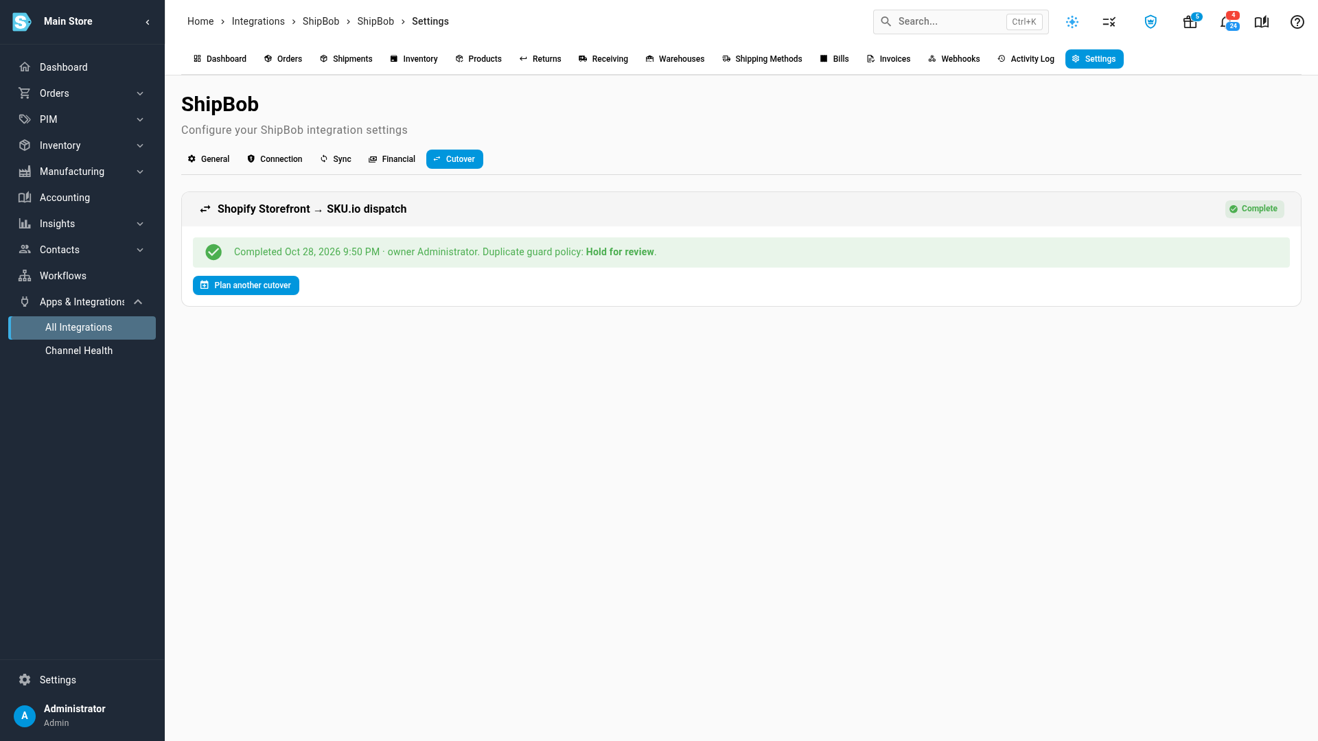
Task: Click the help question mark icon
Action: [x=1297, y=22]
